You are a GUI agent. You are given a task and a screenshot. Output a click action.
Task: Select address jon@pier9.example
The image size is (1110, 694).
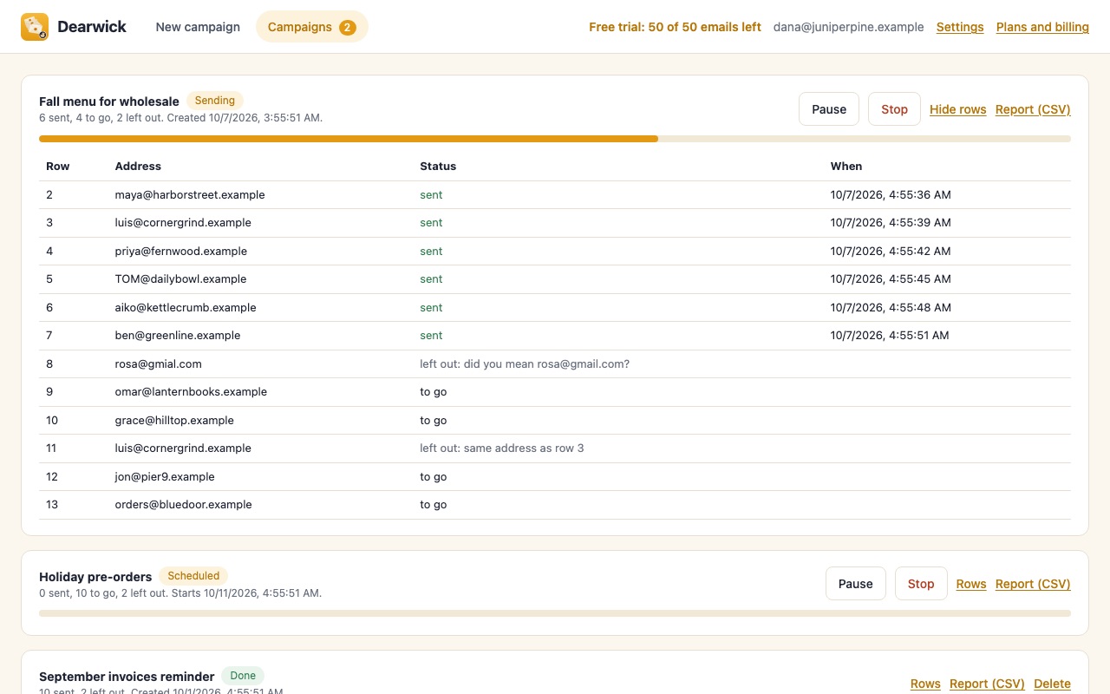pyautogui.click(x=165, y=476)
